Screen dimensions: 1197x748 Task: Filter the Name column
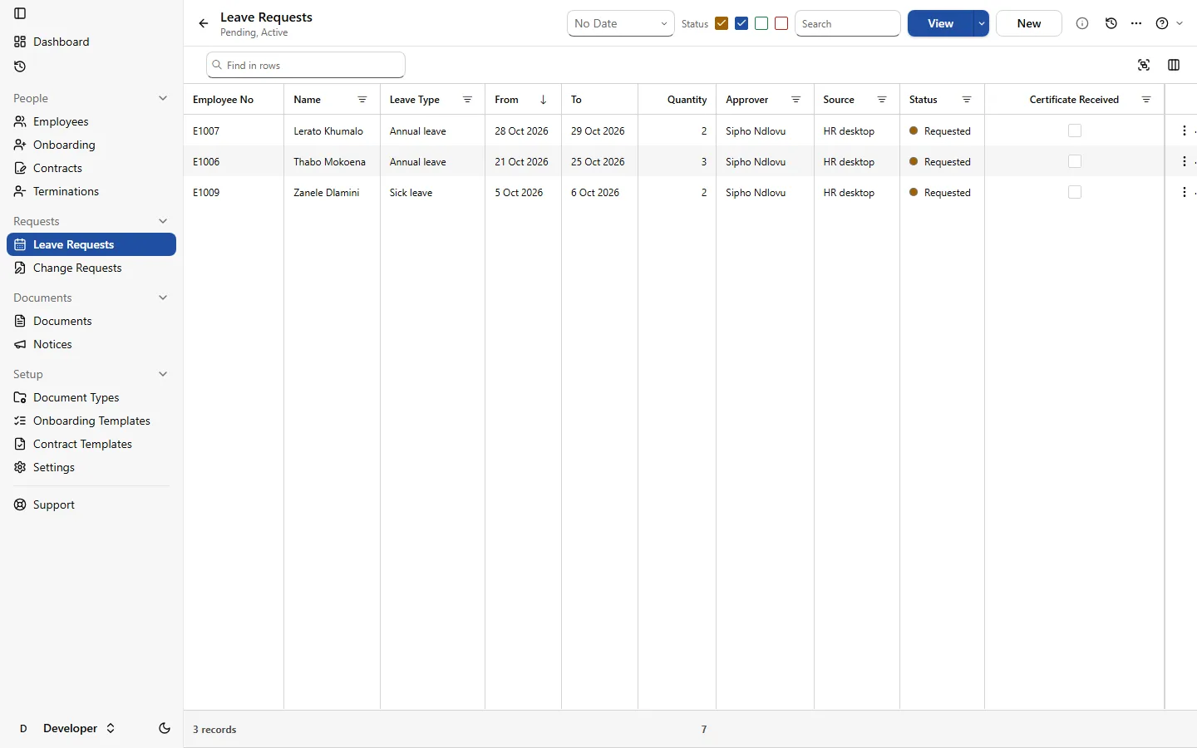(x=362, y=100)
